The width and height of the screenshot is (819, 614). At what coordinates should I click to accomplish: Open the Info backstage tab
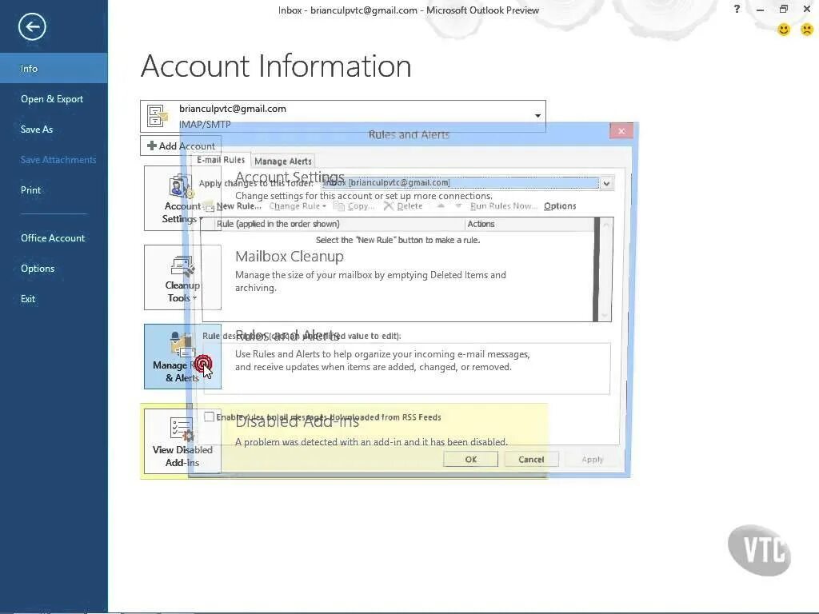pyautogui.click(x=54, y=69)
